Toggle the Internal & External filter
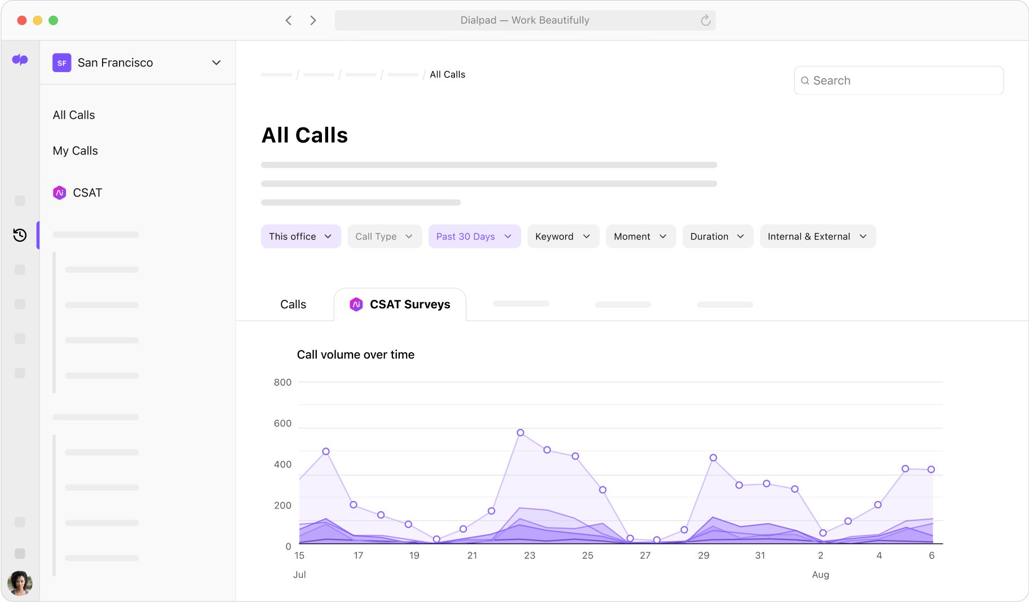The image size is (1029, 602). click(817, 236)
